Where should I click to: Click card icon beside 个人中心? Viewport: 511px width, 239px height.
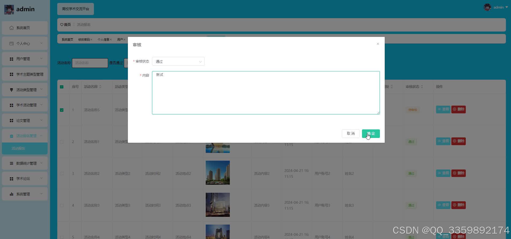(x=12, y=43)
